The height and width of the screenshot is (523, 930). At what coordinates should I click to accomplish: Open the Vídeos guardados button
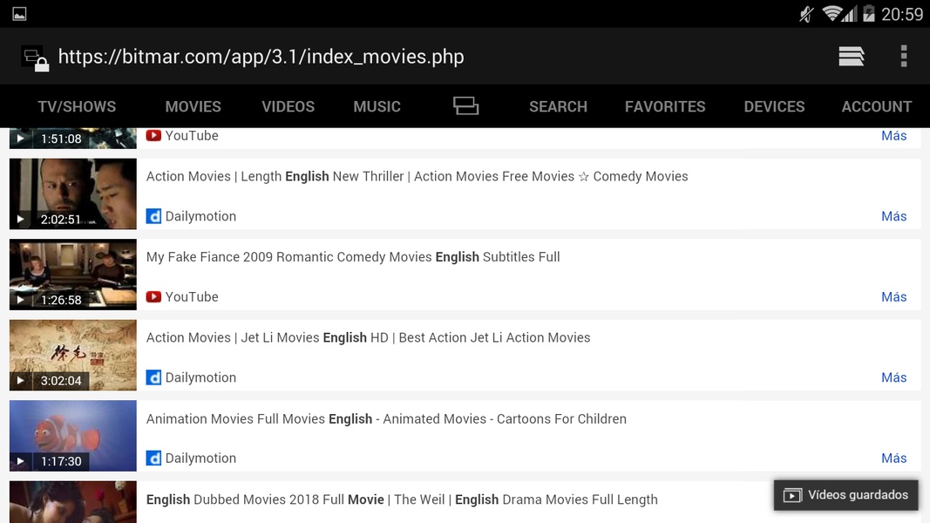845,495
